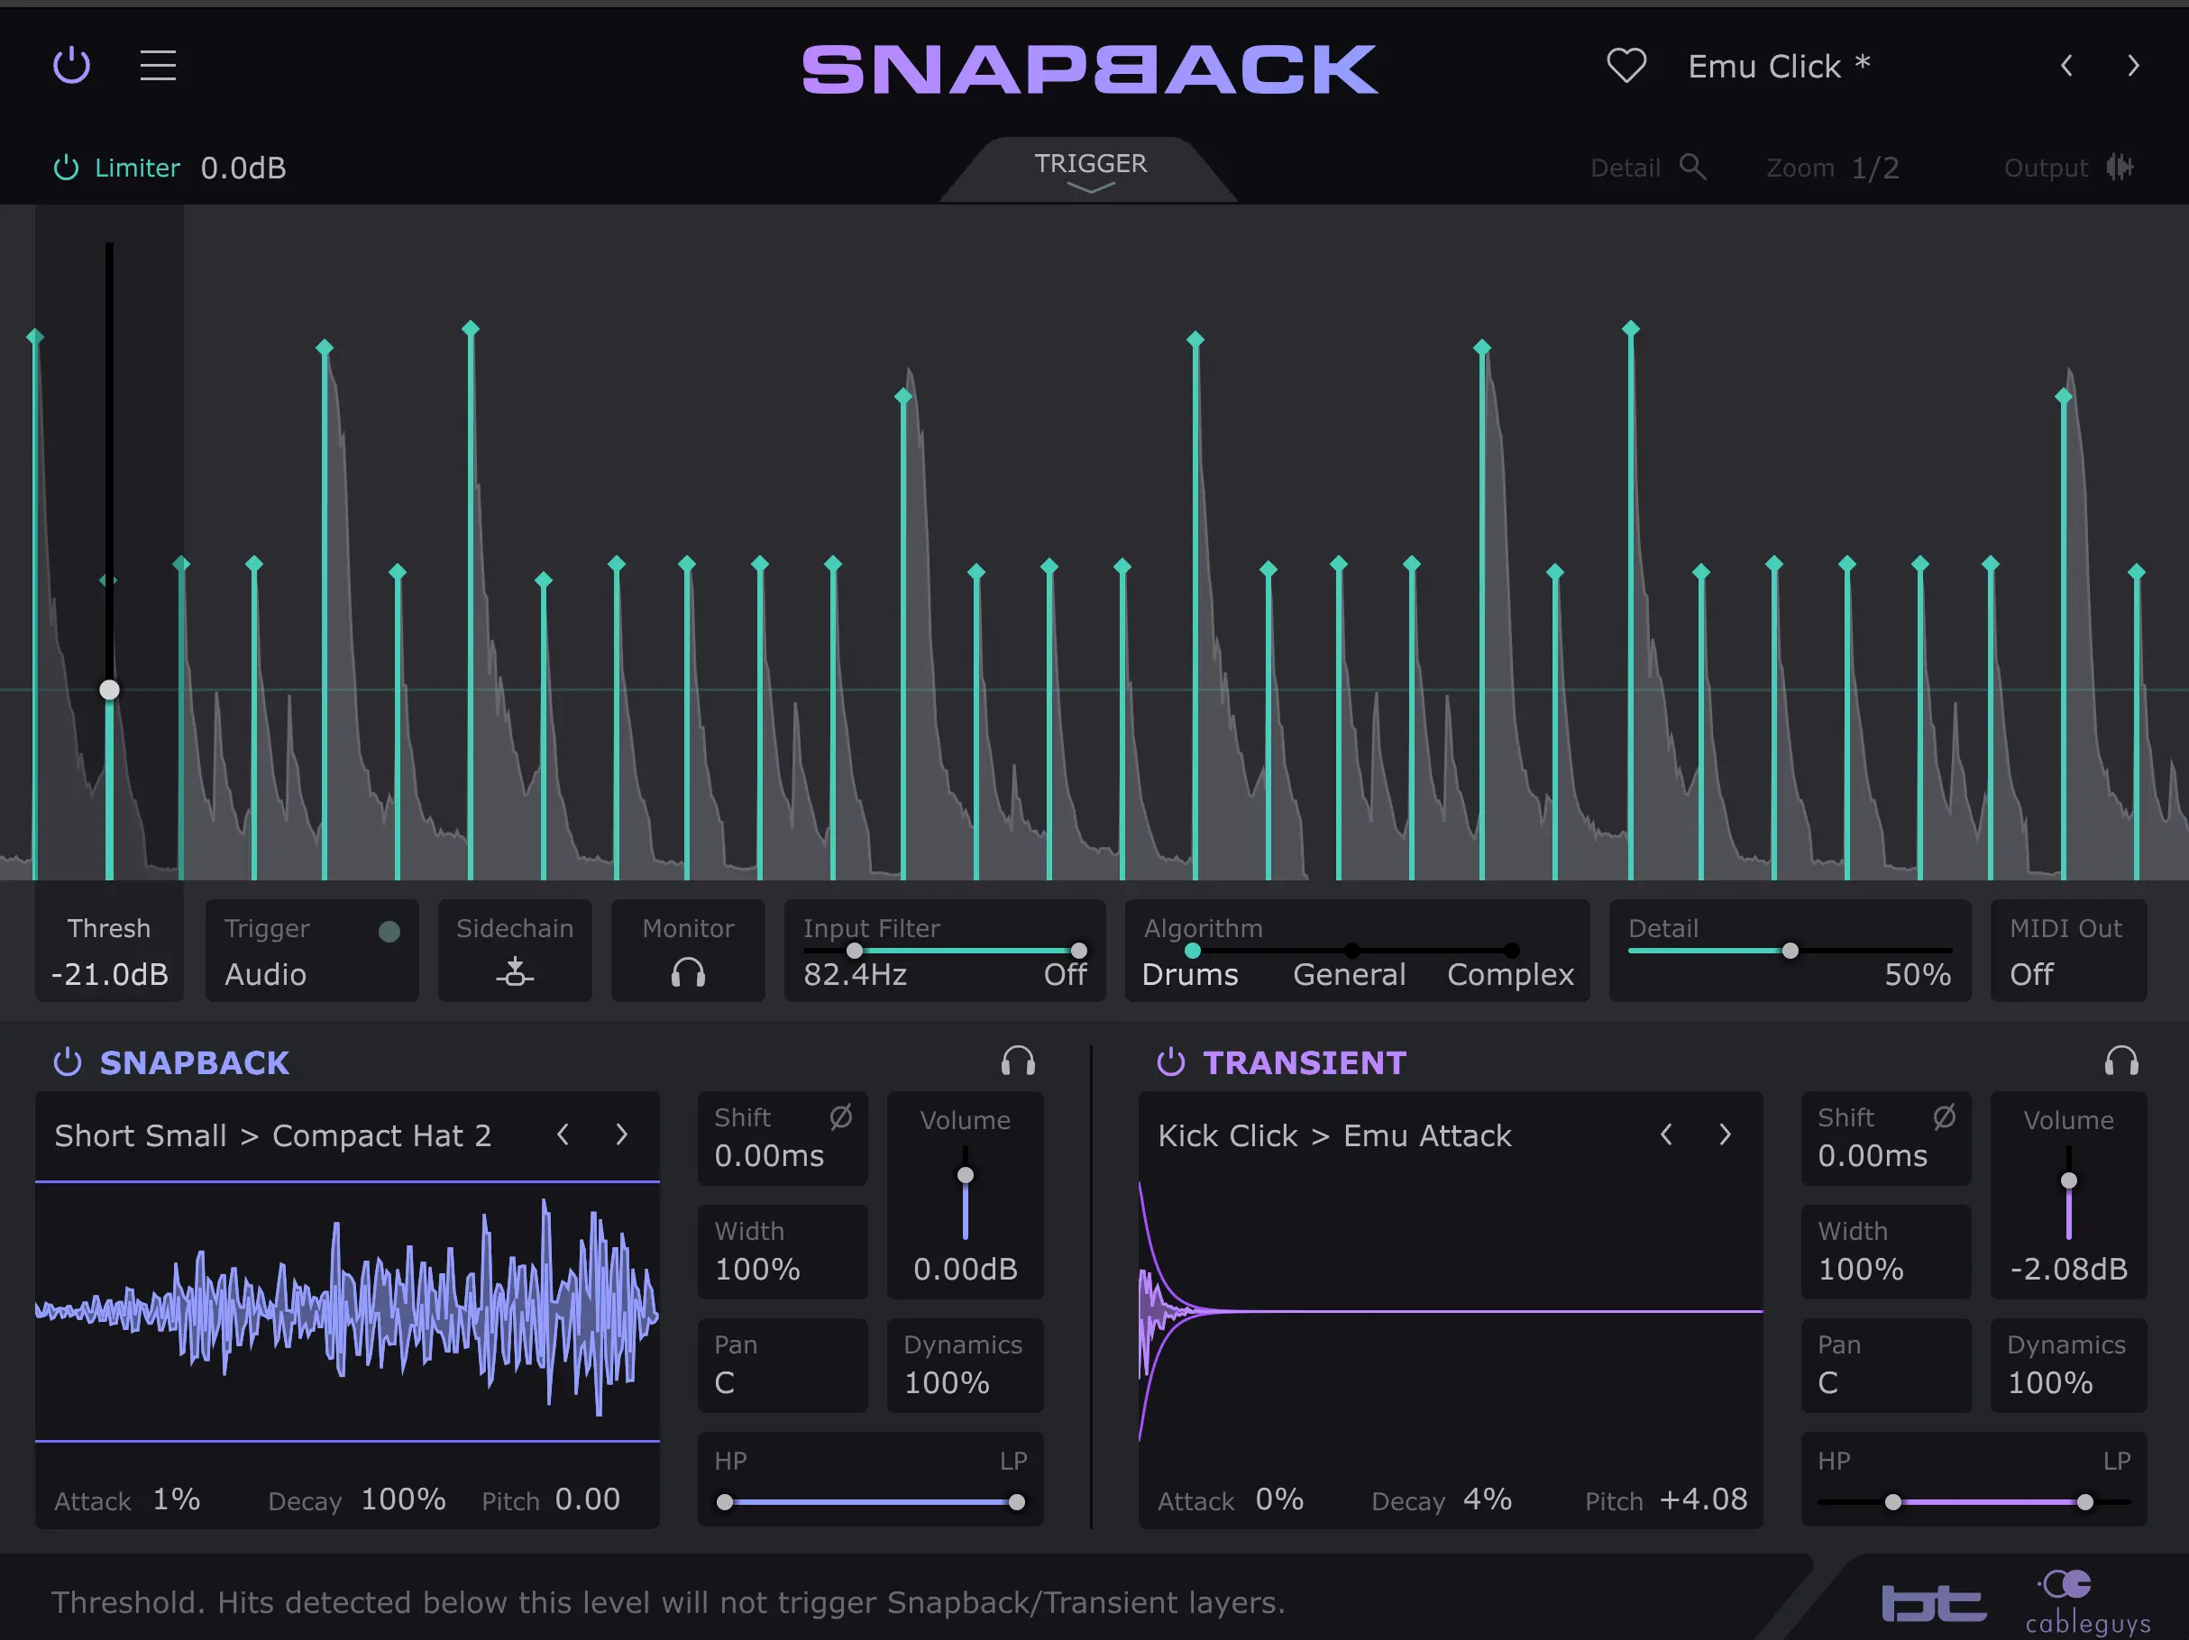This screenshot has height=1640, width=2189.
Task: Click the Transient Width 100% value
Action: (x=1861, y=1269)
